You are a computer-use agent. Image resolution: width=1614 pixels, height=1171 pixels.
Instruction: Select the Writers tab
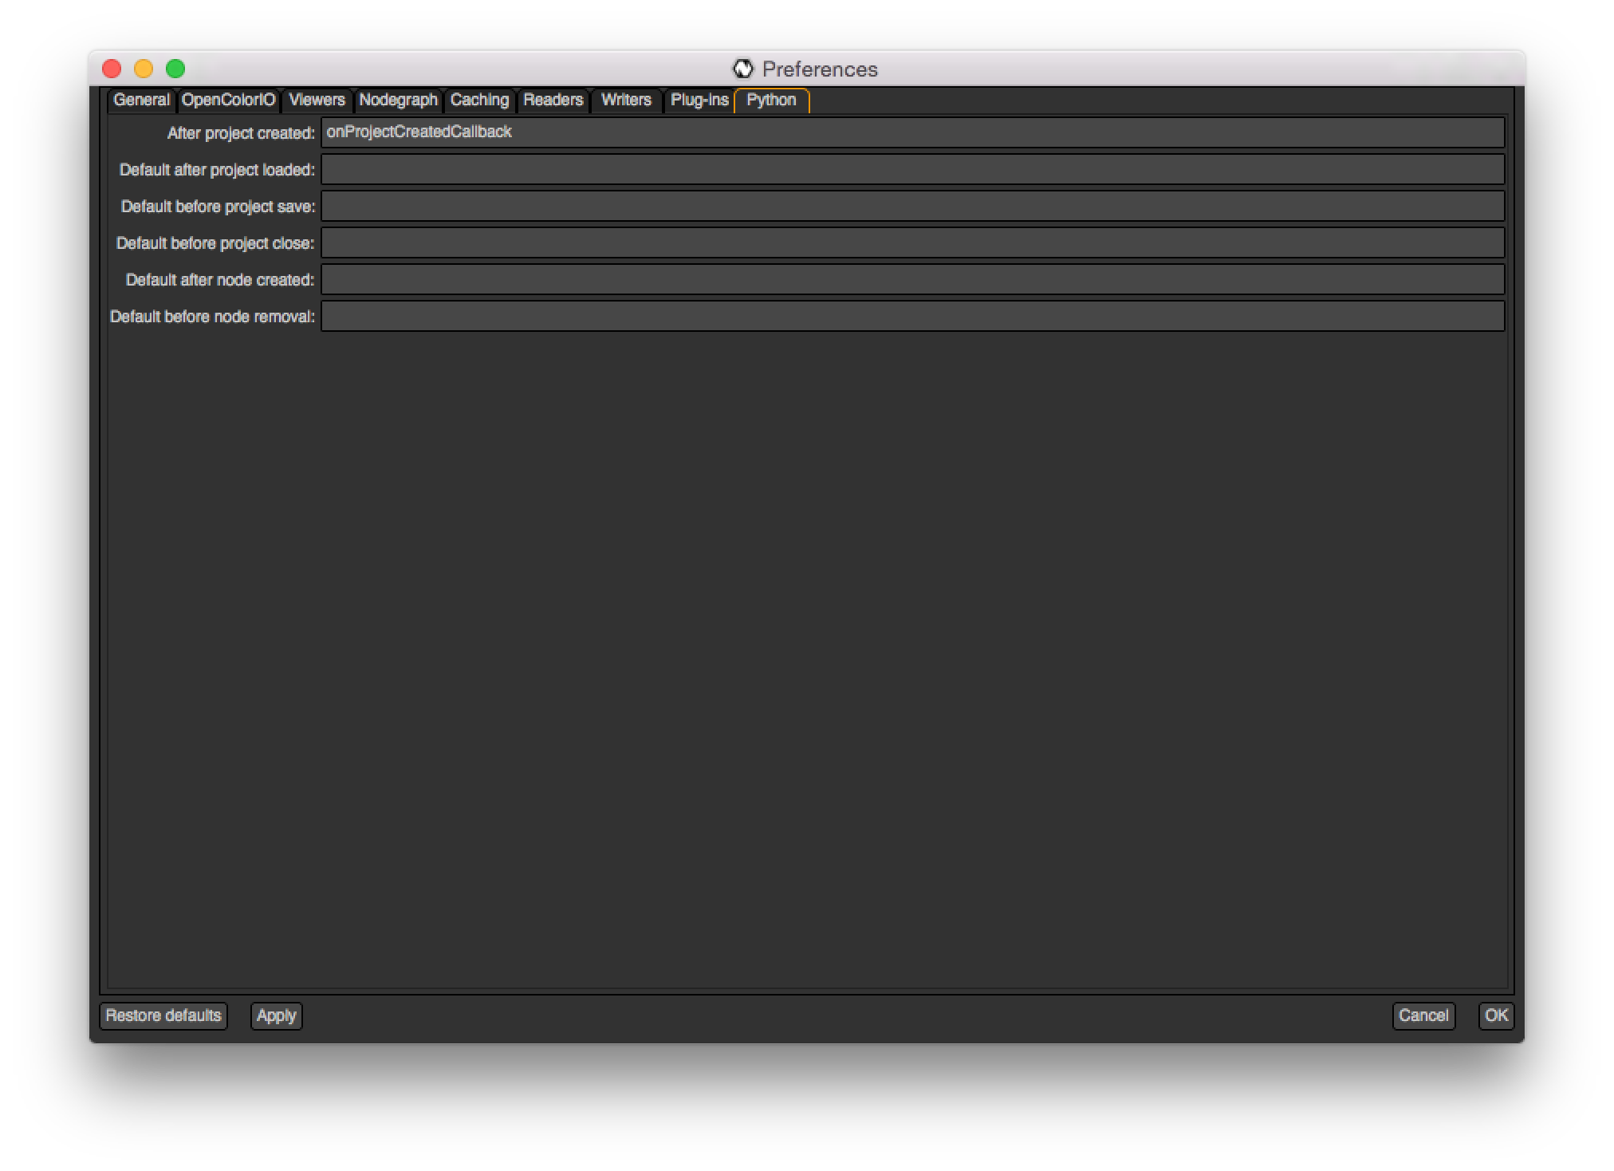626,100
